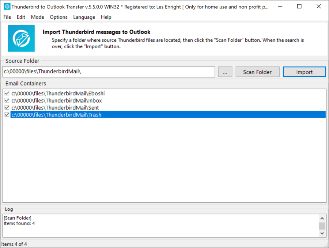Click the app icon in title bar
Viewport: 329px width, 248px height.
(7, 7)
